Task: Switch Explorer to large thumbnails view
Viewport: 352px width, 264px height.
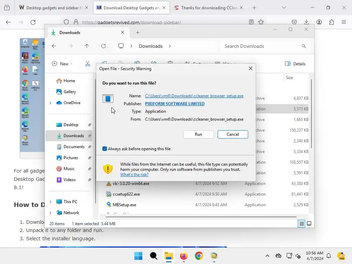Action: [x=309, y=223]
